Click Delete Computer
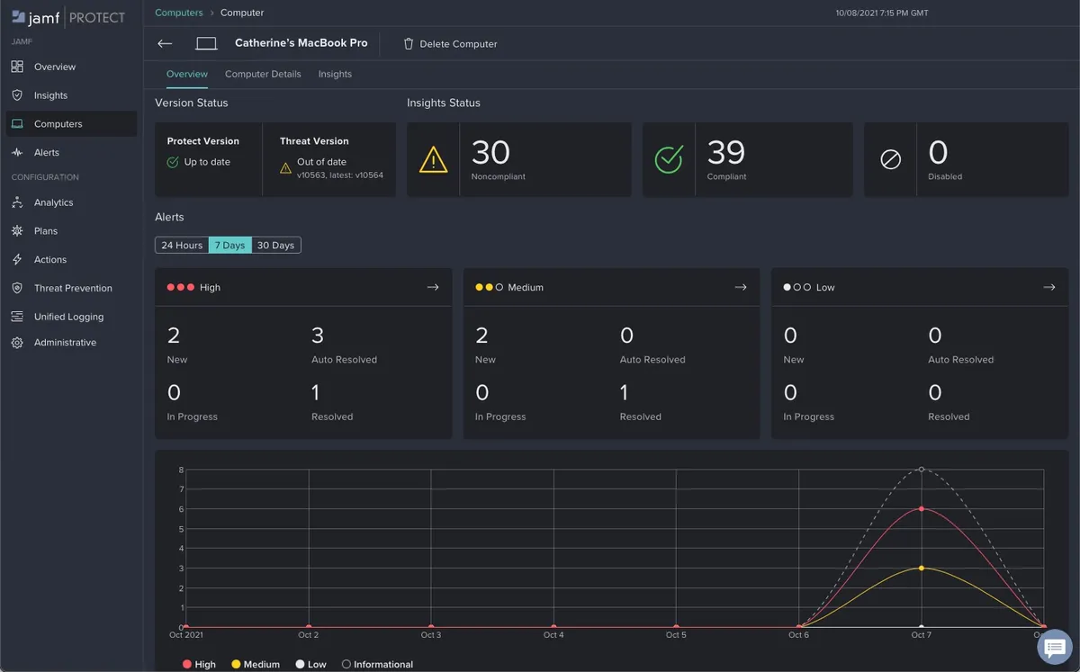 click(449, 43)
